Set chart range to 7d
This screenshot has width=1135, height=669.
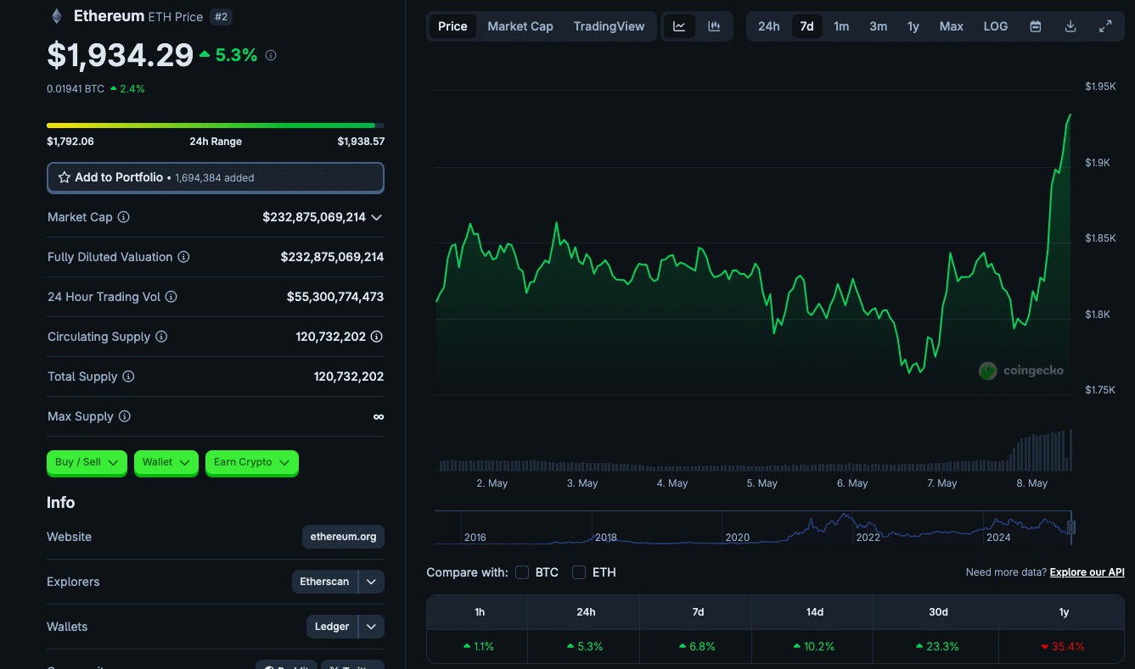807,26
